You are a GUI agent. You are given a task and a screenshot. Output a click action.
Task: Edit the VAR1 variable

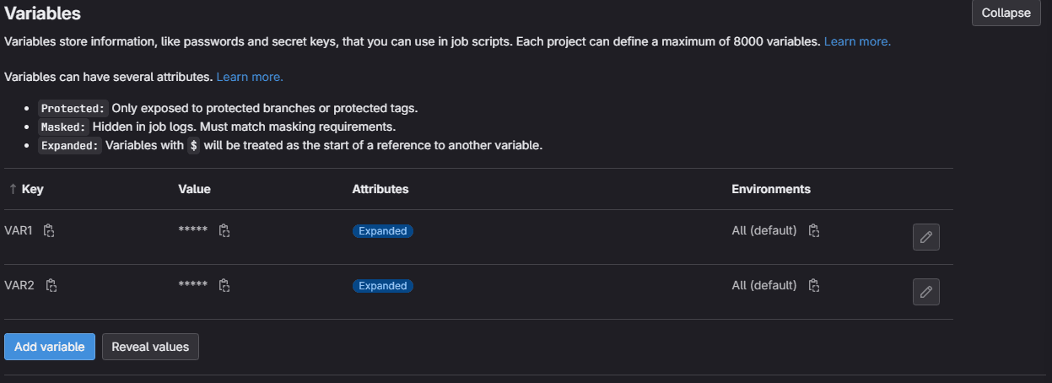[x=925, y=237]
